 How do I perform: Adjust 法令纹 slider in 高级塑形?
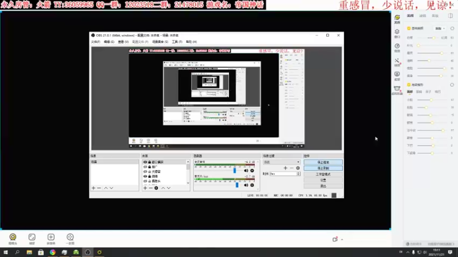click(x=431, y=130)
